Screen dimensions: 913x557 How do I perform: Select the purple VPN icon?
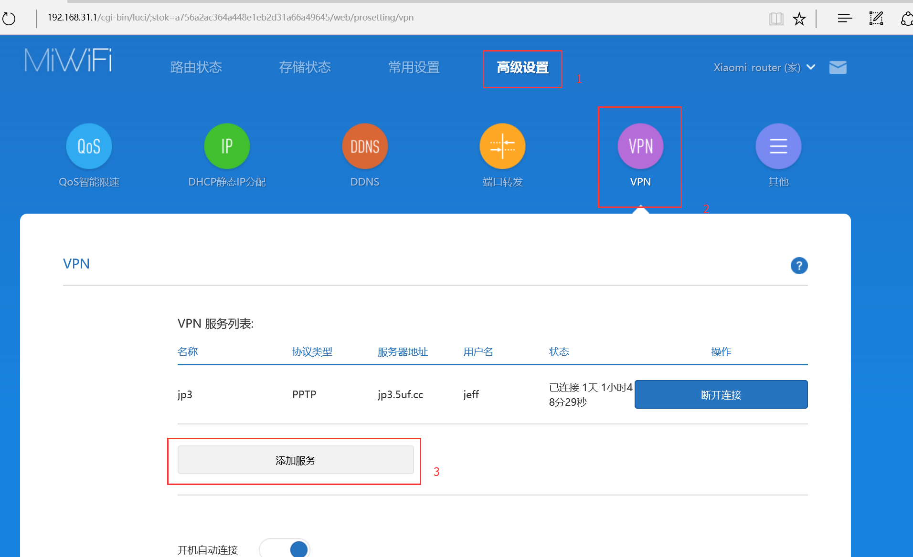[640, 146]
